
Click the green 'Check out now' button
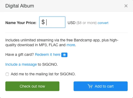point(32,86)
